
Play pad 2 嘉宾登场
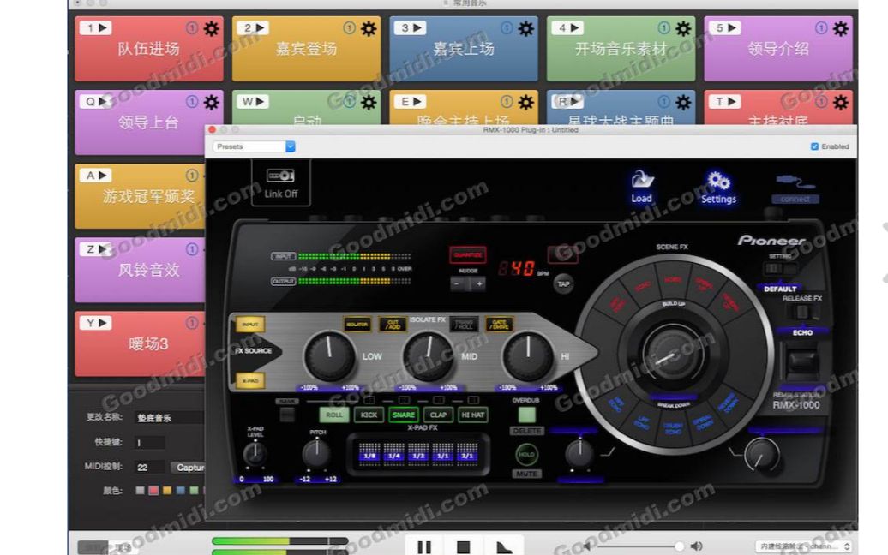tap(253, 27)
